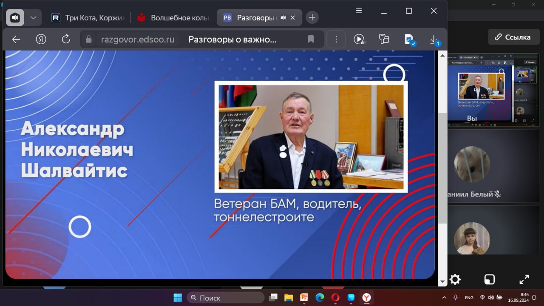
Task: Click the audio-playing tabs speaker button
Action: tap(15, 17)
